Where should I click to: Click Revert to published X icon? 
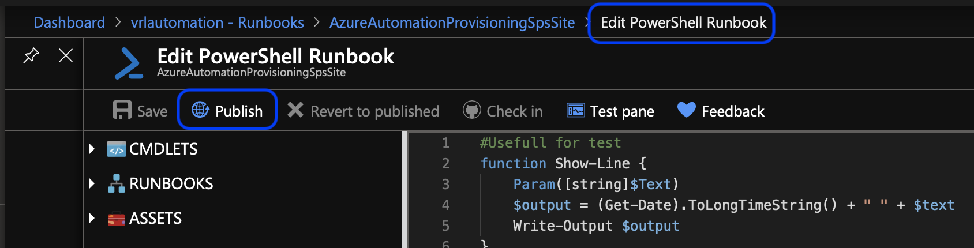point(295,110)
